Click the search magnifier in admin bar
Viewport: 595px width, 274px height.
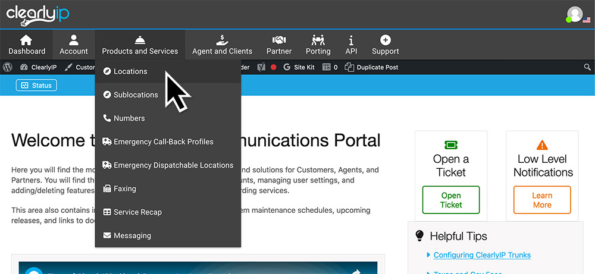coord(587,68)
